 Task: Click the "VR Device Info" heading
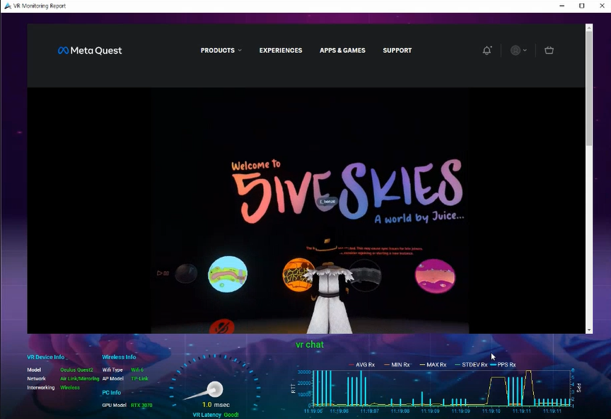(45, 357)
